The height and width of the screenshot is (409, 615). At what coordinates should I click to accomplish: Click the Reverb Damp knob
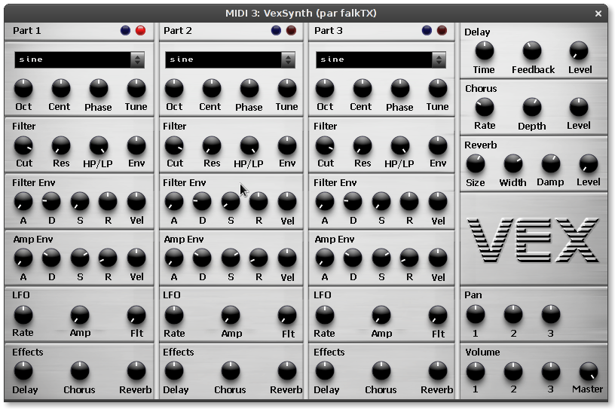[x=551, y=164]
